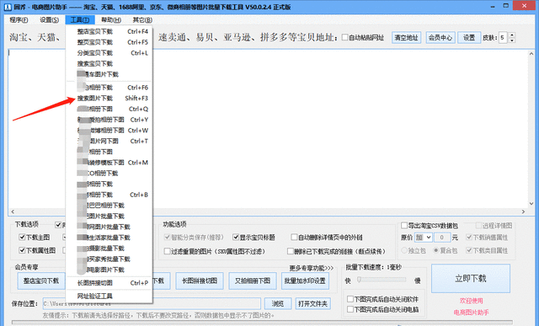Choose 搜索图片下载 Shift+F3 menu entry
The height and width of the screenshot is (326, 539).
(109, 98)
